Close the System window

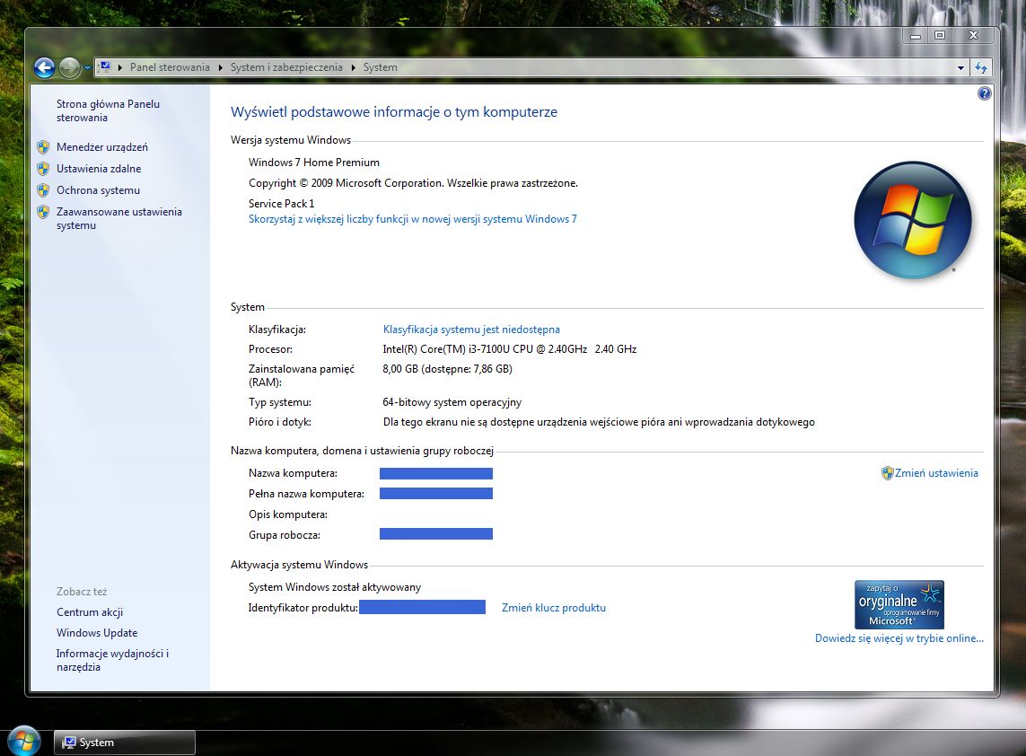[974, 35]
